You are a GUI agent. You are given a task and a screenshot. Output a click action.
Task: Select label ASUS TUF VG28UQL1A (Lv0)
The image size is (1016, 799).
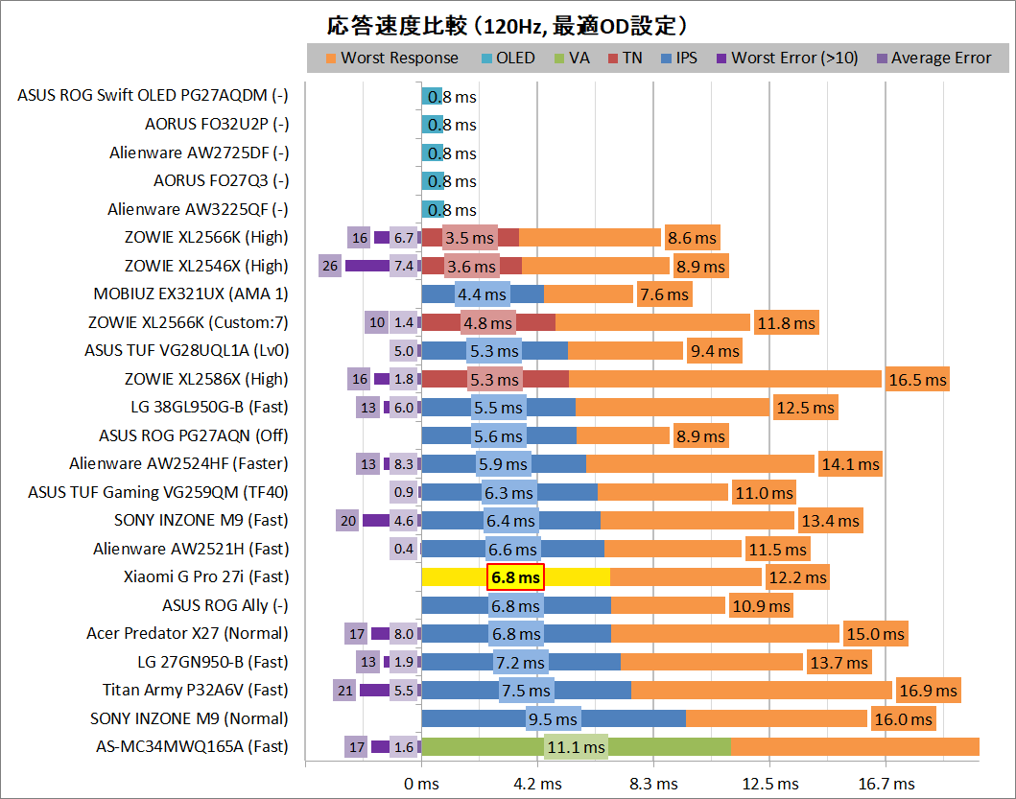pos(187,350)
